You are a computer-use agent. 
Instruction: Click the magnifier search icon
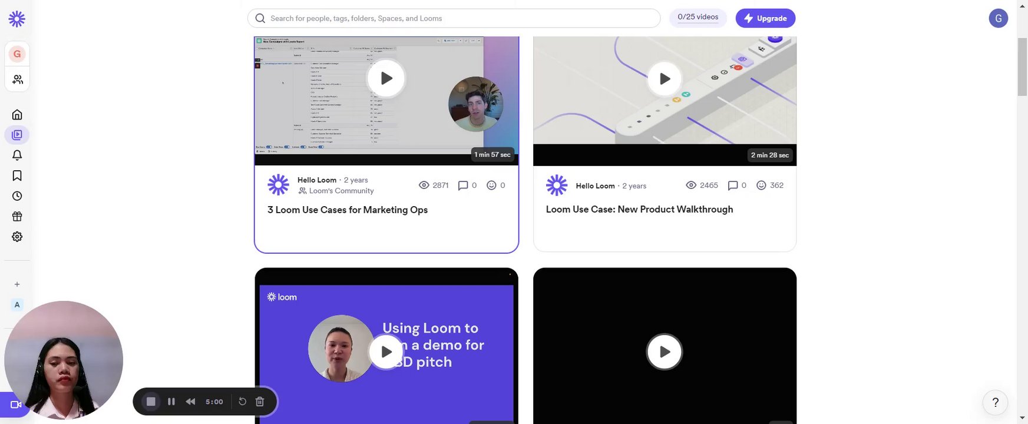pyautogui.click(x=260, y=18)
